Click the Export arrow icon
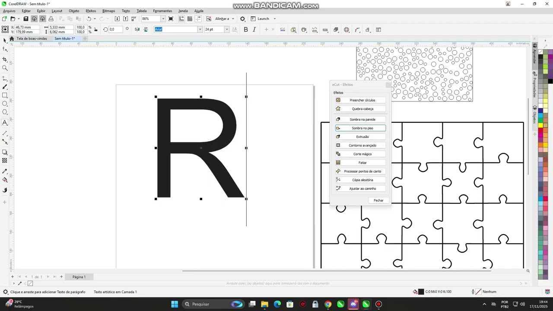Image resolution: width=553 pixels, height=311 pixels. click(125, 19)
